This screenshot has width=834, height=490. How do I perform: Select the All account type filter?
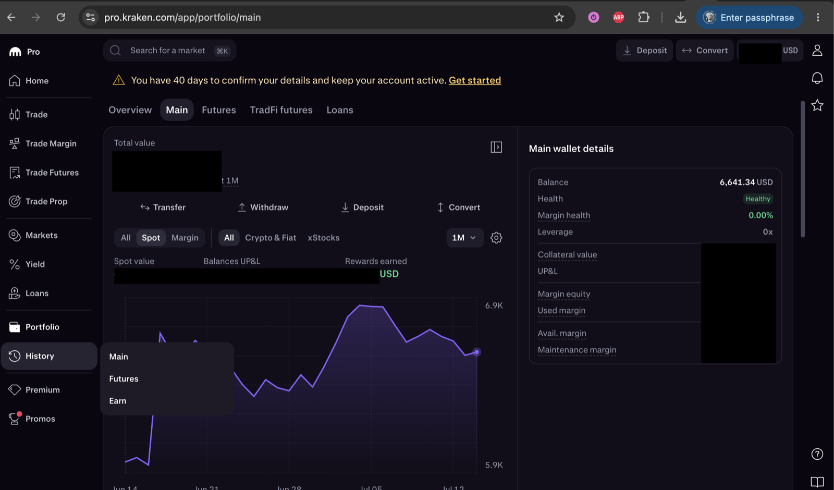click(126, 238)
